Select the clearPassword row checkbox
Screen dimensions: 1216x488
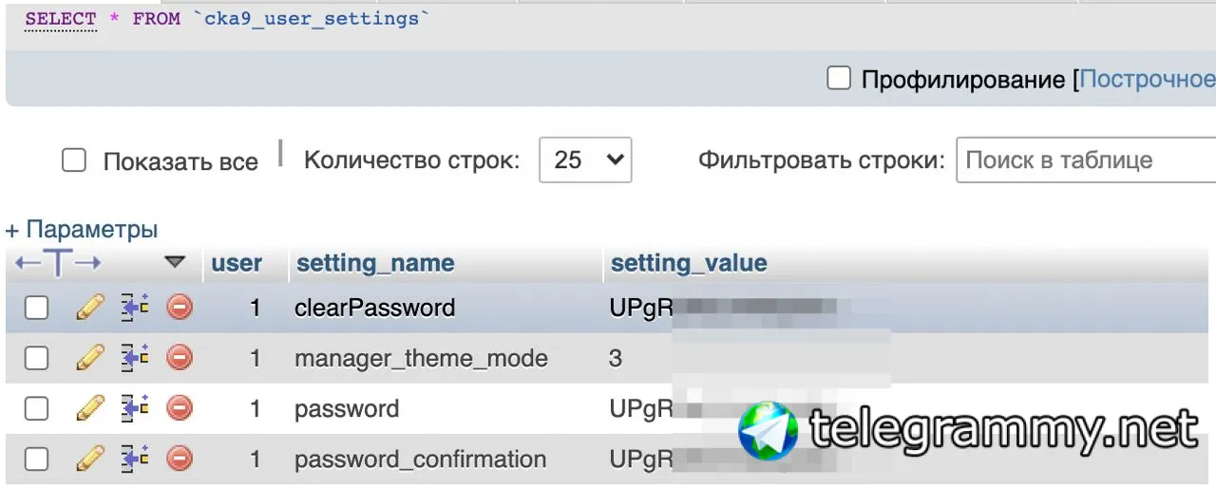(x=36, y=308)
